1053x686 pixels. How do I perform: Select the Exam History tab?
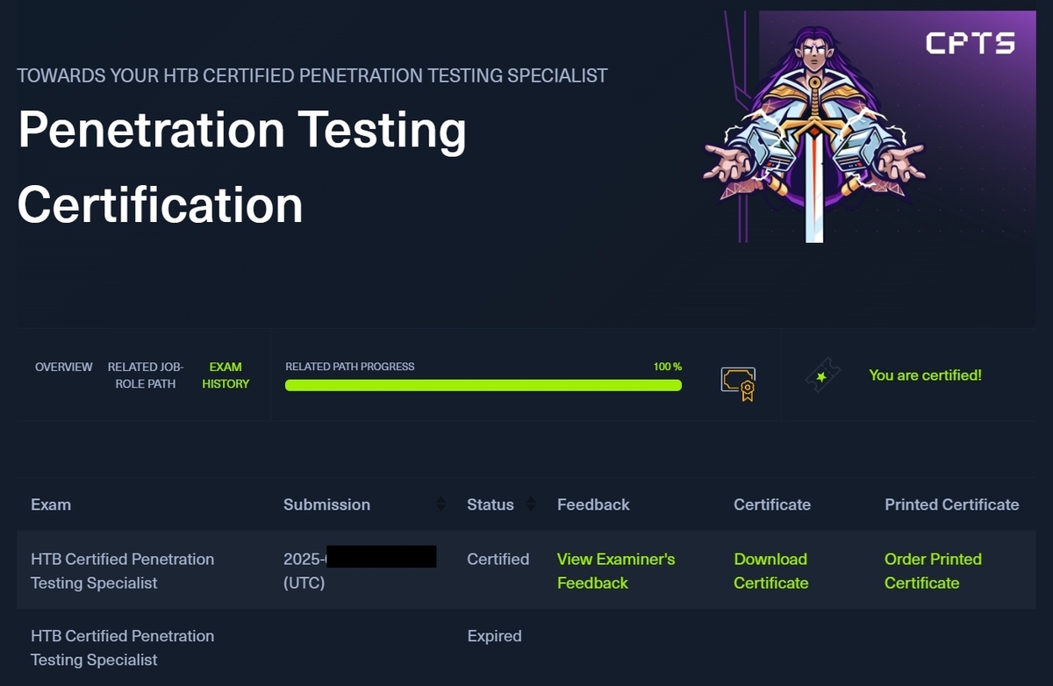pos(226,375)
